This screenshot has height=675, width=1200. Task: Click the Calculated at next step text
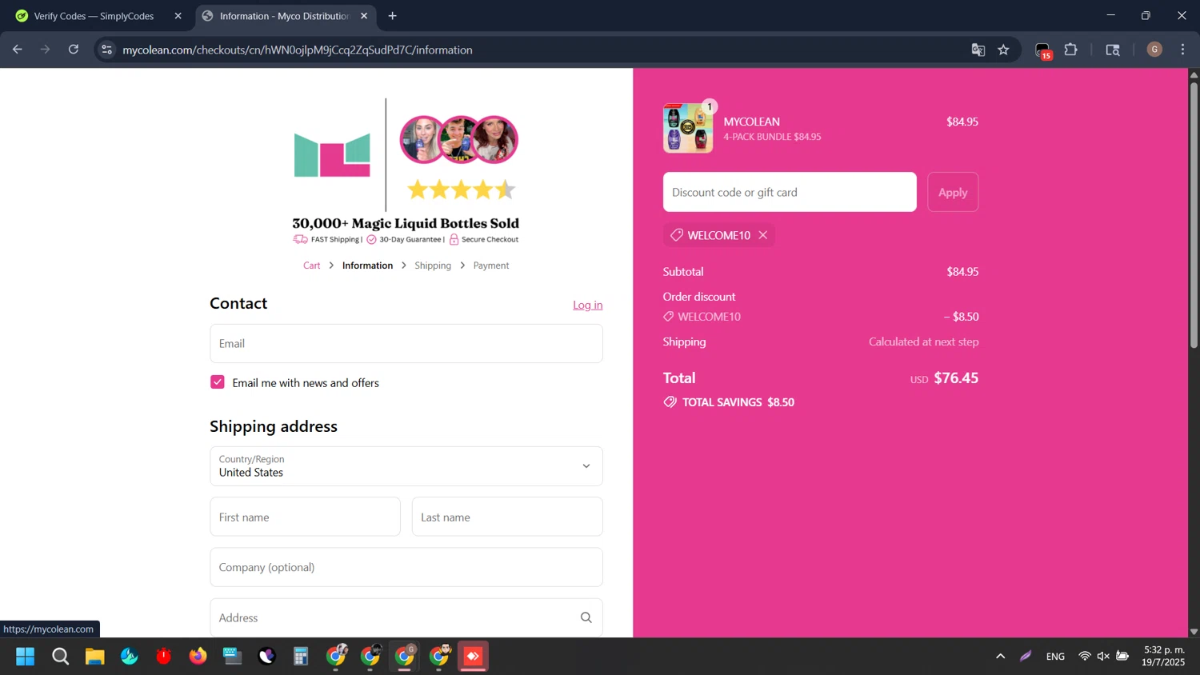pyautogui.click(x=924, y=341)
